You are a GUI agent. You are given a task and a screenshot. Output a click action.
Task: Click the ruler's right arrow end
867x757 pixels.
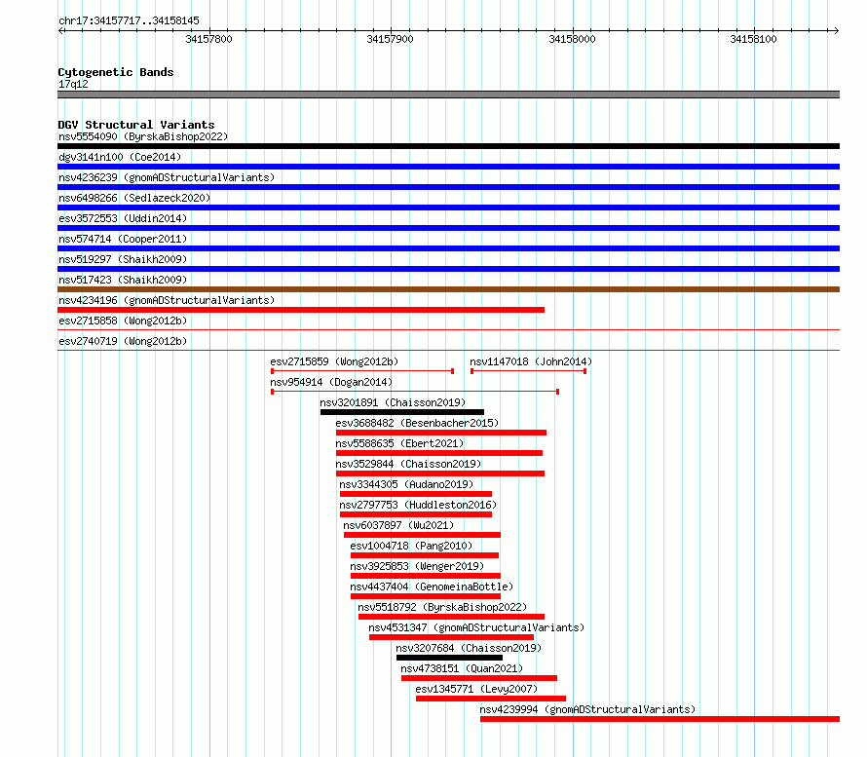click(x=837, y=30)
